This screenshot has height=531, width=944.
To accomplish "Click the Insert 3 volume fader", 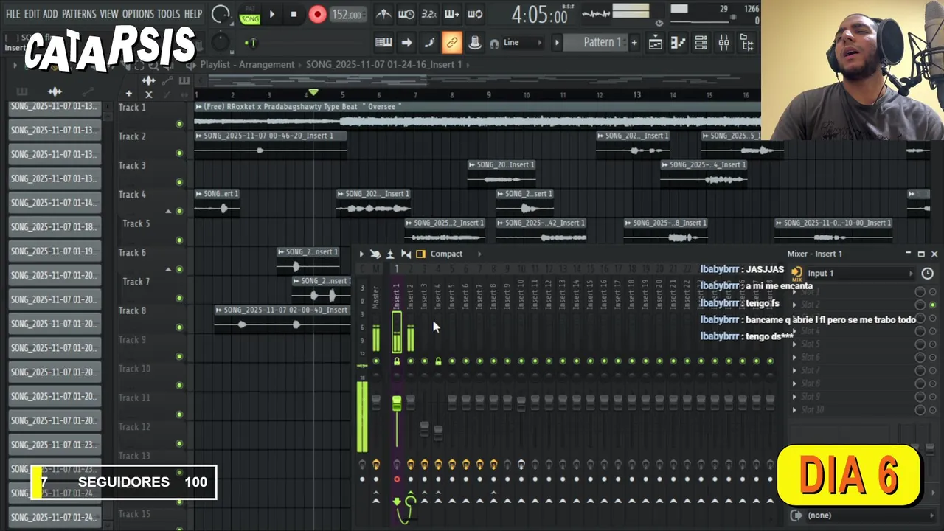I will pyautogui.click(x=424, y=427).
